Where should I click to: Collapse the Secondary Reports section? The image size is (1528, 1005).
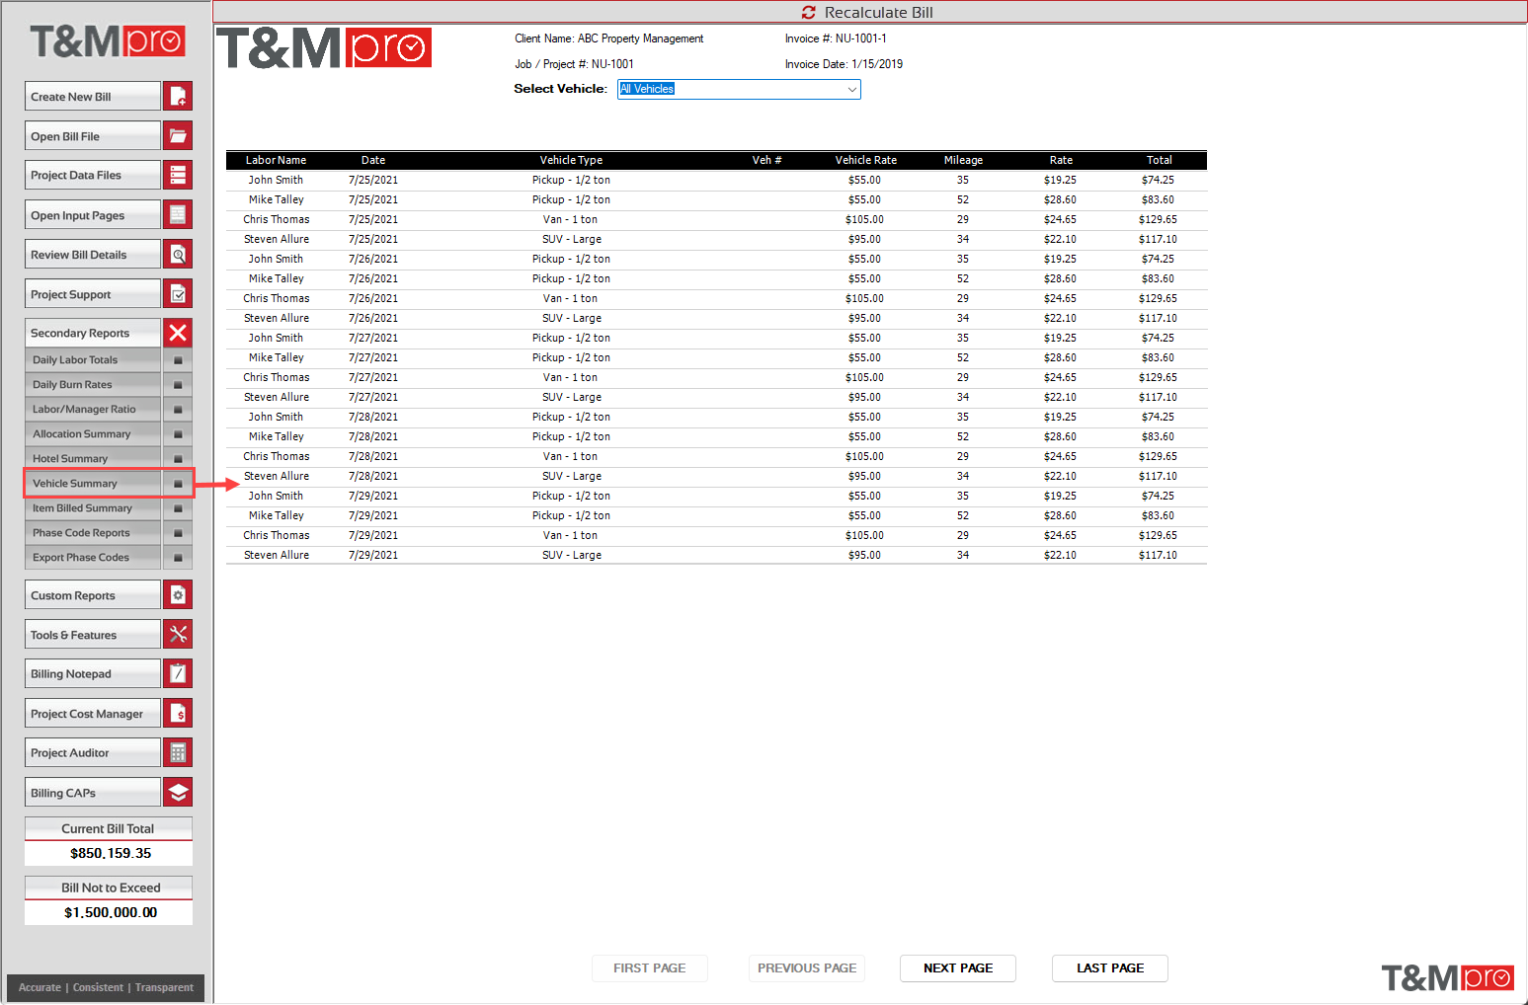pyautogui.click(x=93, y=333)
